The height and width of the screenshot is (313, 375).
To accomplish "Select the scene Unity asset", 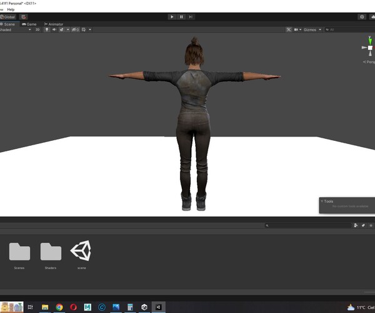I will (81, 255).
